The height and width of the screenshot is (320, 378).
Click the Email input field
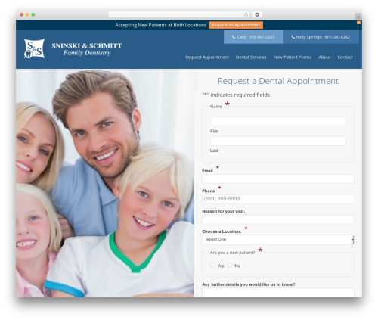click(278, 179)
